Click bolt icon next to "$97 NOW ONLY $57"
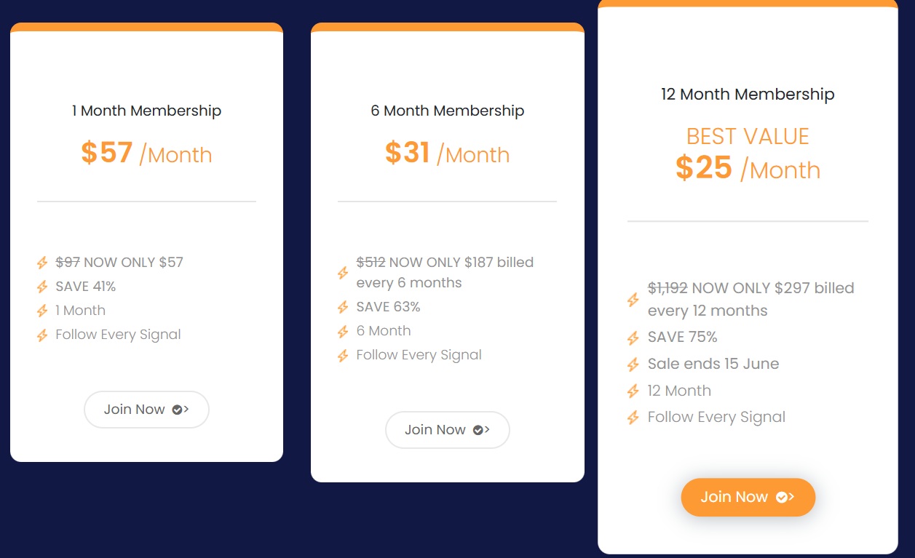The width and height of the screenshot is (915, 558). click(42, 263)
